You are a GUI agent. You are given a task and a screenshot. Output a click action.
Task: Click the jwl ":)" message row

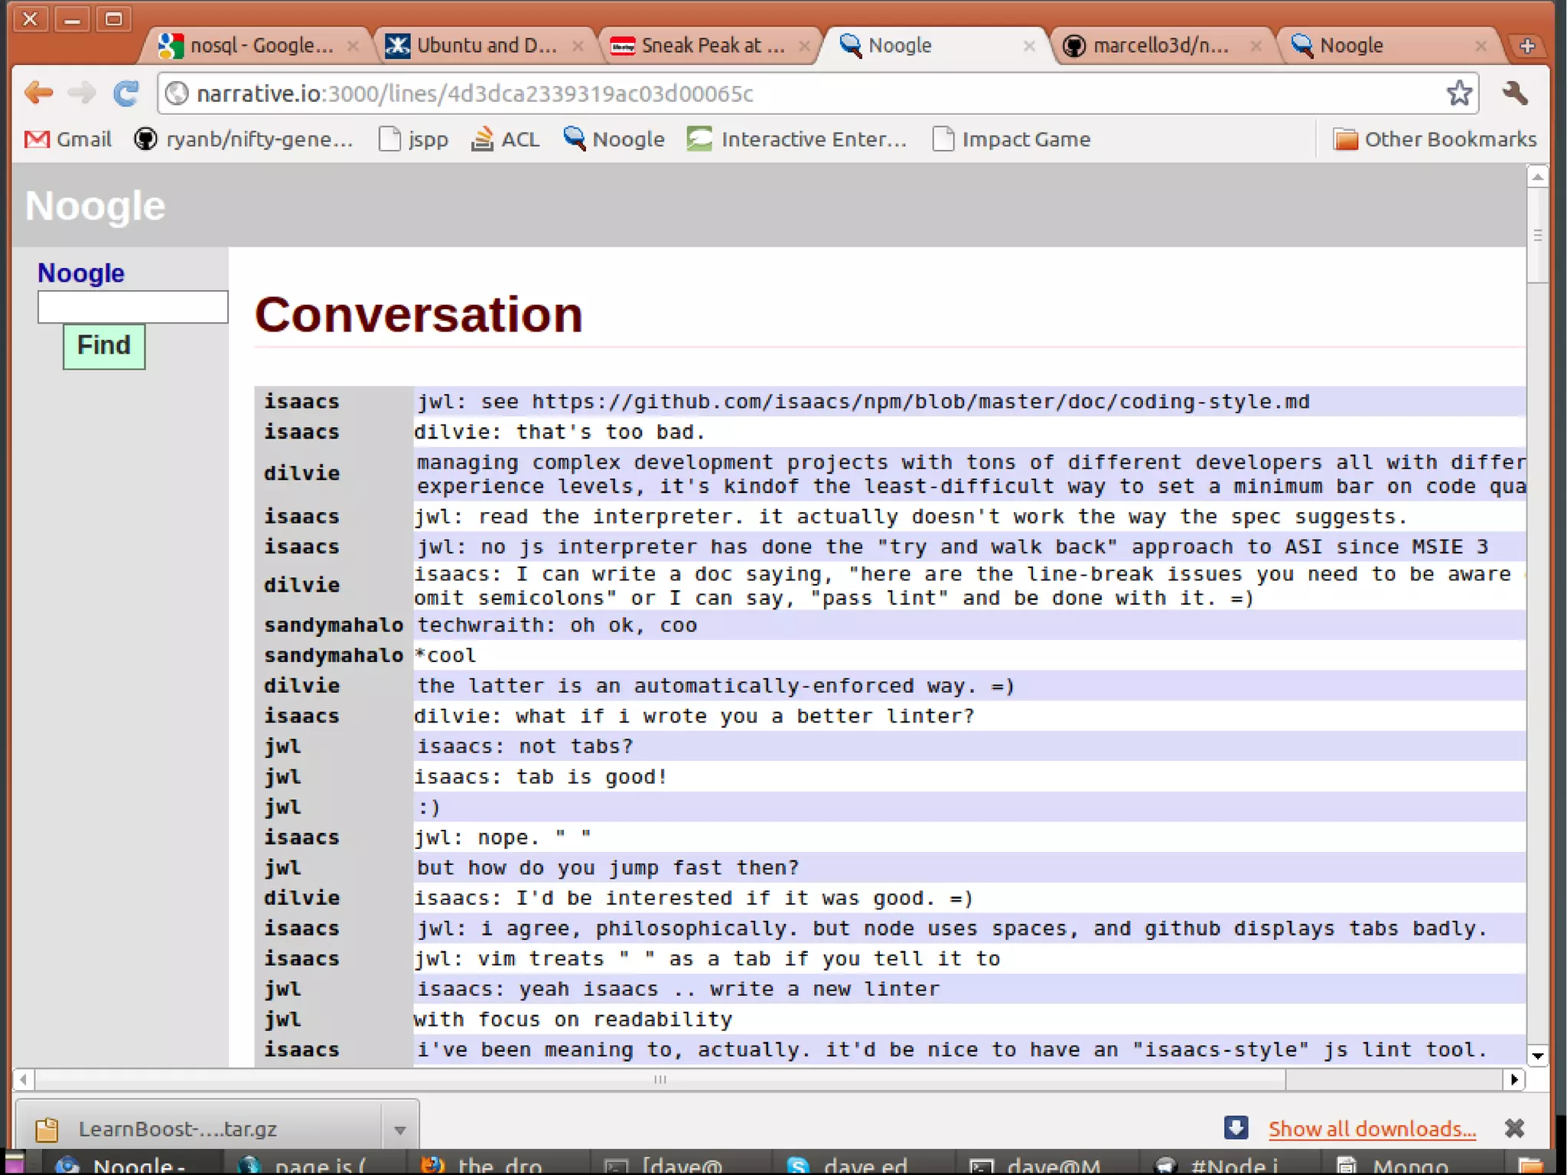pos(890,807)
